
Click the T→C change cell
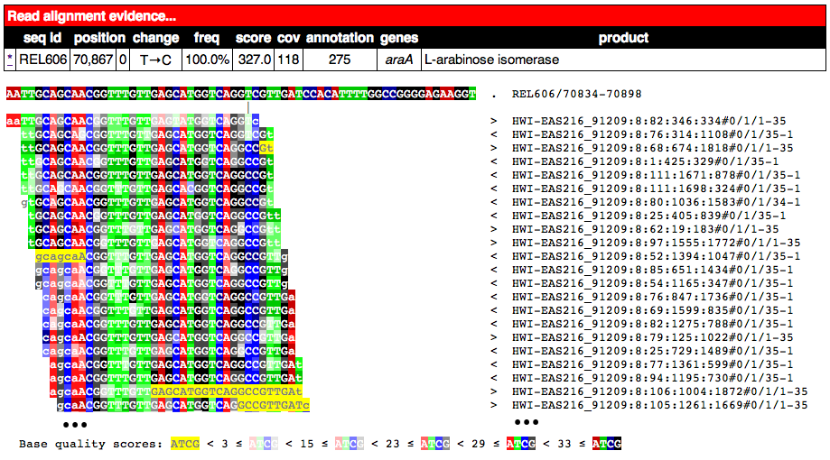pyautogui.click(x=155, y=60)
